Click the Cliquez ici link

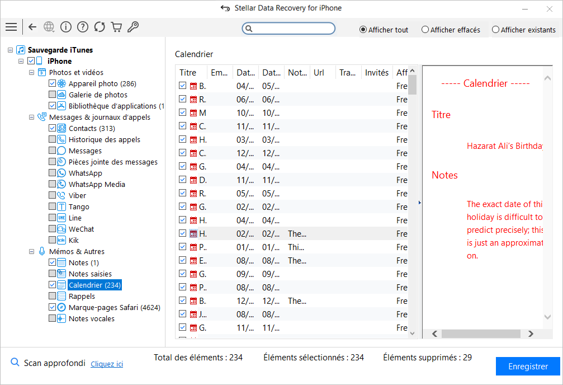pos(107,364)
